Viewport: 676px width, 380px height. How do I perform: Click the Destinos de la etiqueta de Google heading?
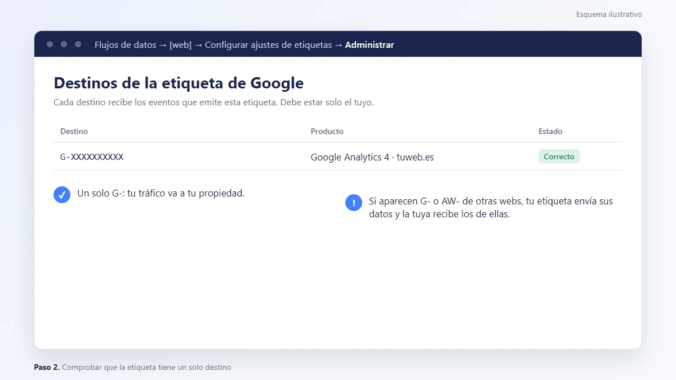(179, 83)
